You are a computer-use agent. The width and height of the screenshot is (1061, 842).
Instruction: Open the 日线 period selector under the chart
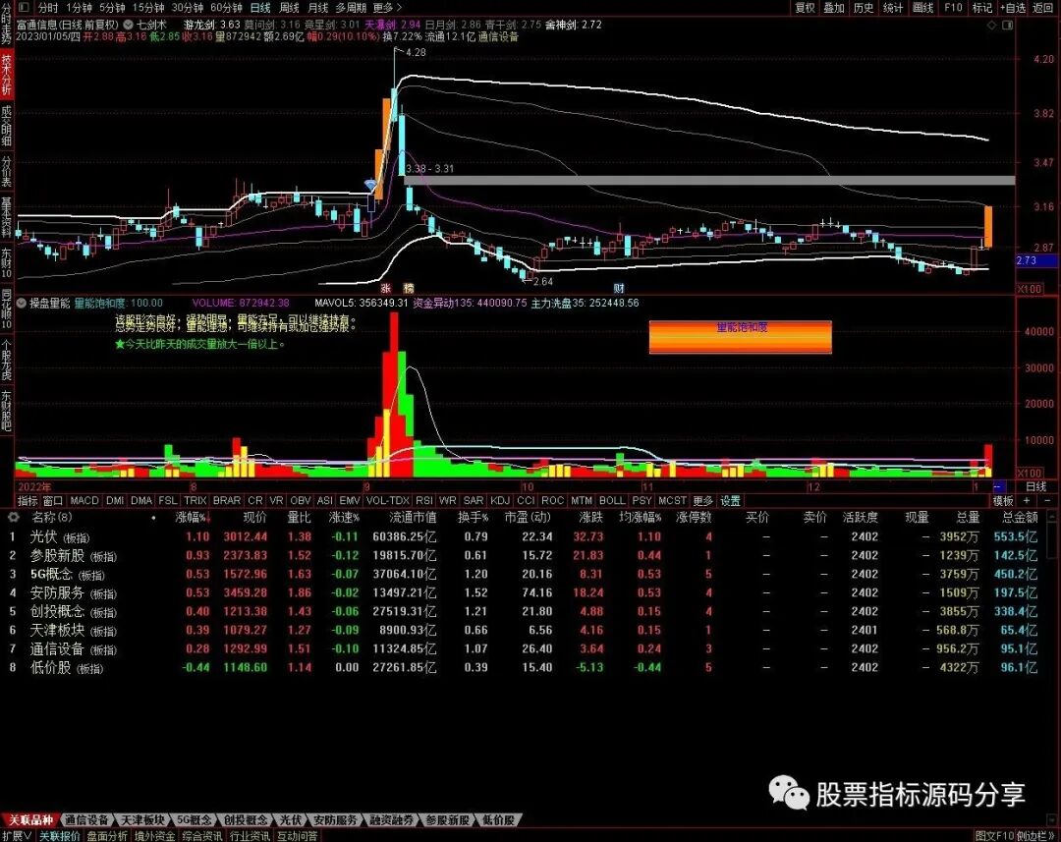coord(1036,486)
